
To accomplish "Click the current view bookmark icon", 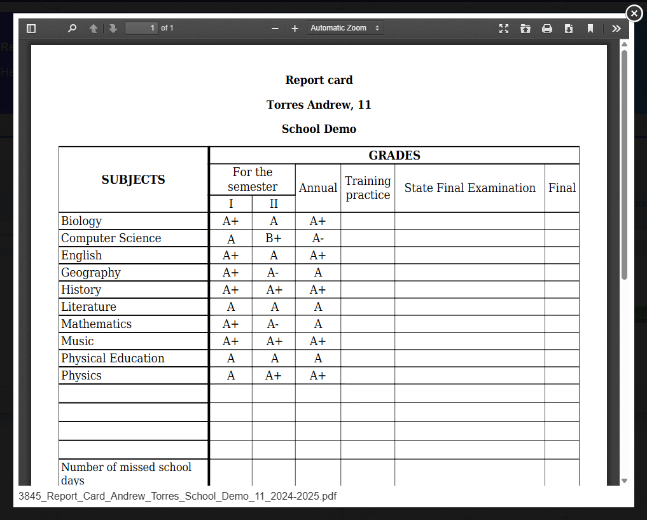I will pos(590,29).
